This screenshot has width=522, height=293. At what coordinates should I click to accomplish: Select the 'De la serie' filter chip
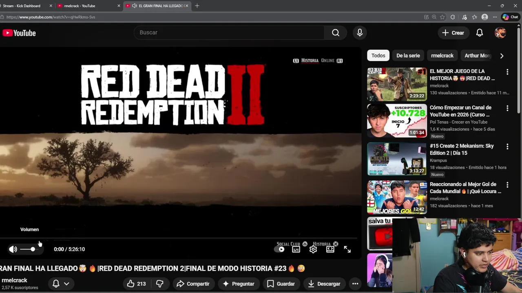click(408, 56)
